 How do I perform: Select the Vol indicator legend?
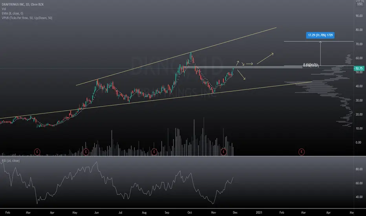click(x=4, y=9)
